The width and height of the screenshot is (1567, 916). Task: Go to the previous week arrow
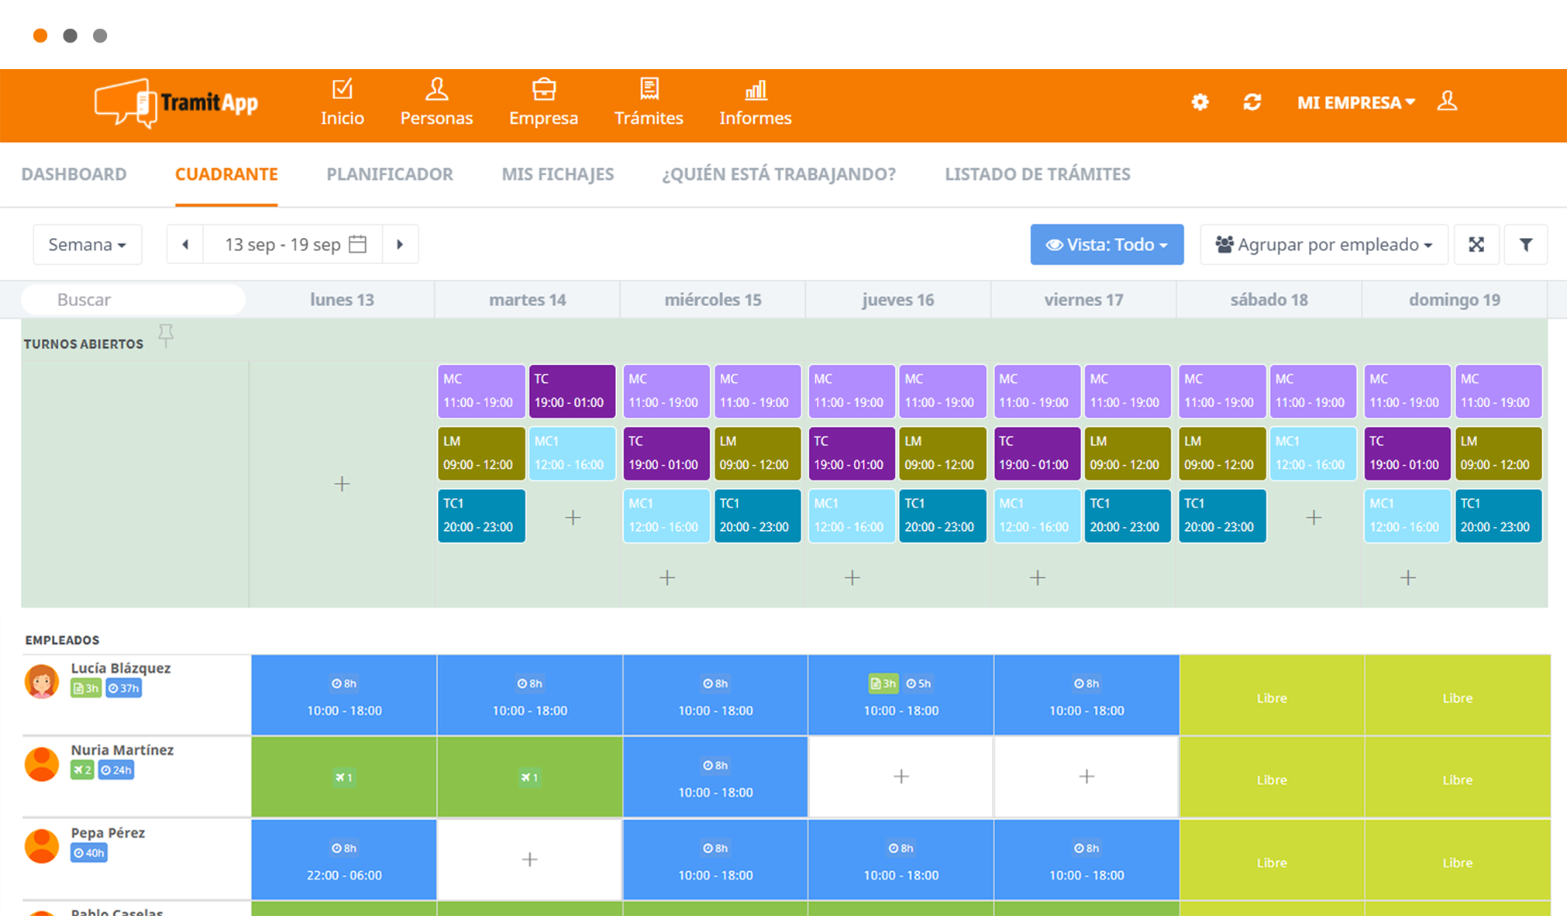coord(185,244)
